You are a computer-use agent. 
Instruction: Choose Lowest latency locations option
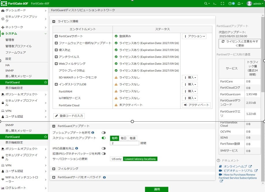coord(140,159)
